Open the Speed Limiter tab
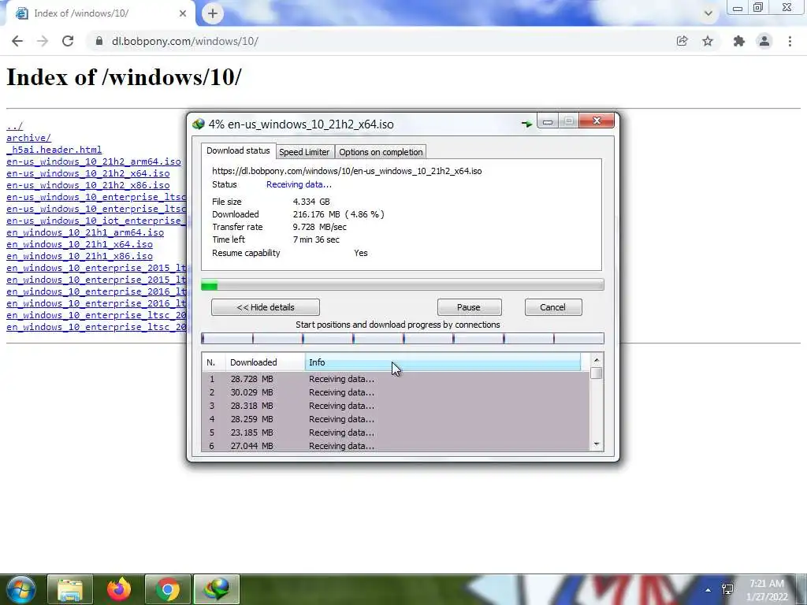Image resolution: width=807 pixels, height=605 pixels. (x=304, y=152)
